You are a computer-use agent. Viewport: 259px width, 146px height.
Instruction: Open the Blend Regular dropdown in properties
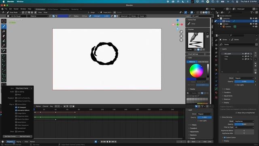(x=244, y=78)
